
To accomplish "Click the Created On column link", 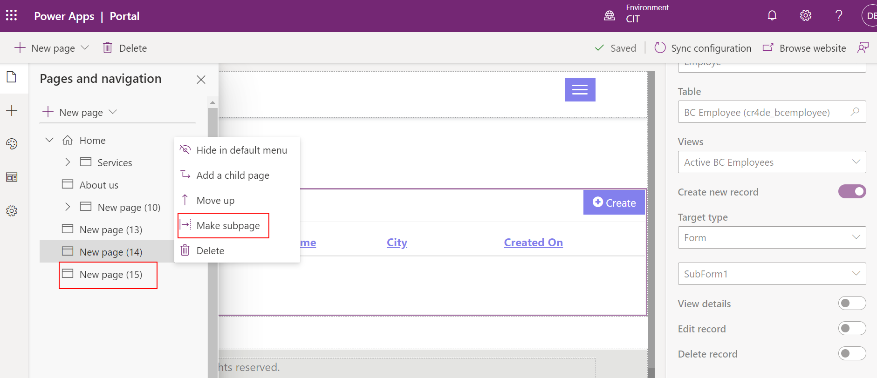I will [534, 243].
